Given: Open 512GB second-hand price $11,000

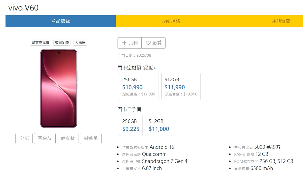Looking at the screenshot, I should (159, 125).
